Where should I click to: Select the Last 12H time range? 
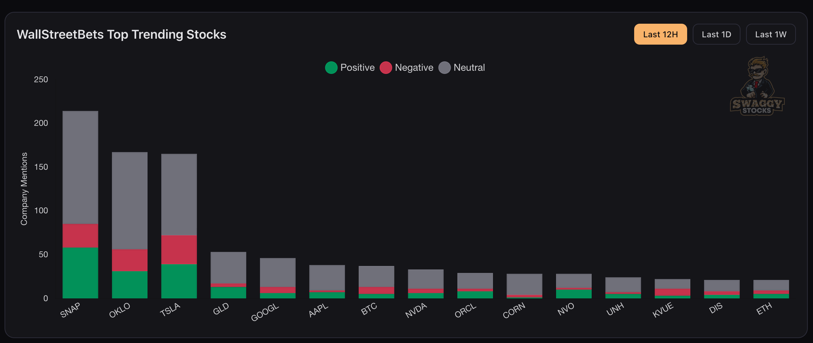(x=660, y=34)
